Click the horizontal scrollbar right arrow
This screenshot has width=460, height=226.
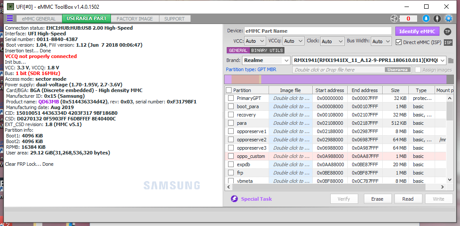[443, 187]
